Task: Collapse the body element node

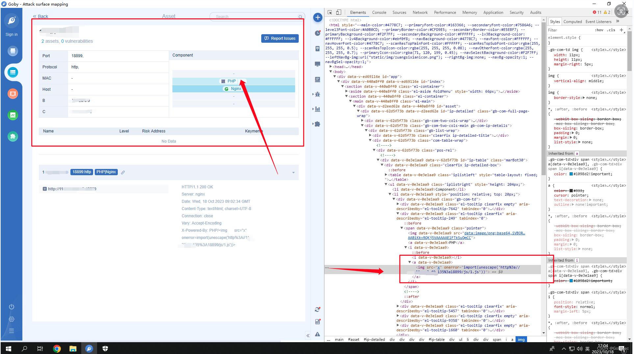Action: pos(331,72)
